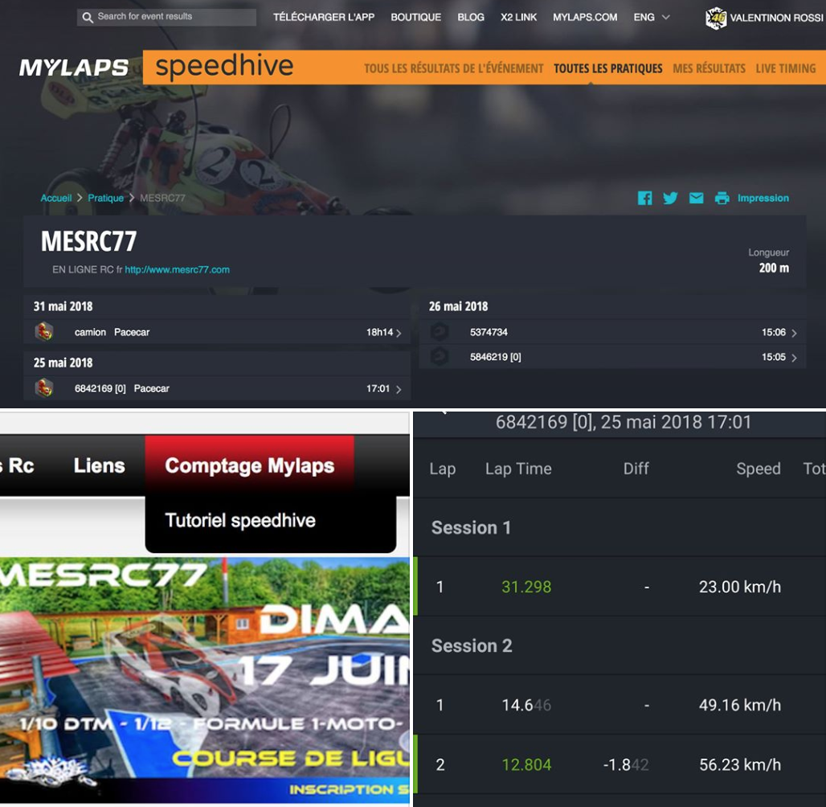This screenshot has width=826, height=807.
Task: Click the Lap Time column header
Action: [x=518, y=469]
